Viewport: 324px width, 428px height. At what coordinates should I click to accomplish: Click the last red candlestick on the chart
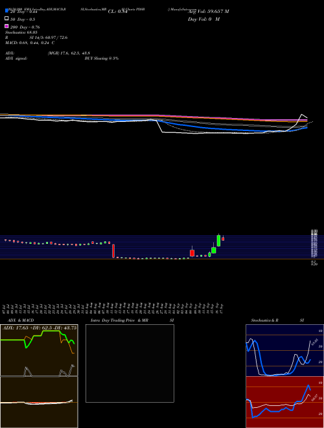click(223, 239)
